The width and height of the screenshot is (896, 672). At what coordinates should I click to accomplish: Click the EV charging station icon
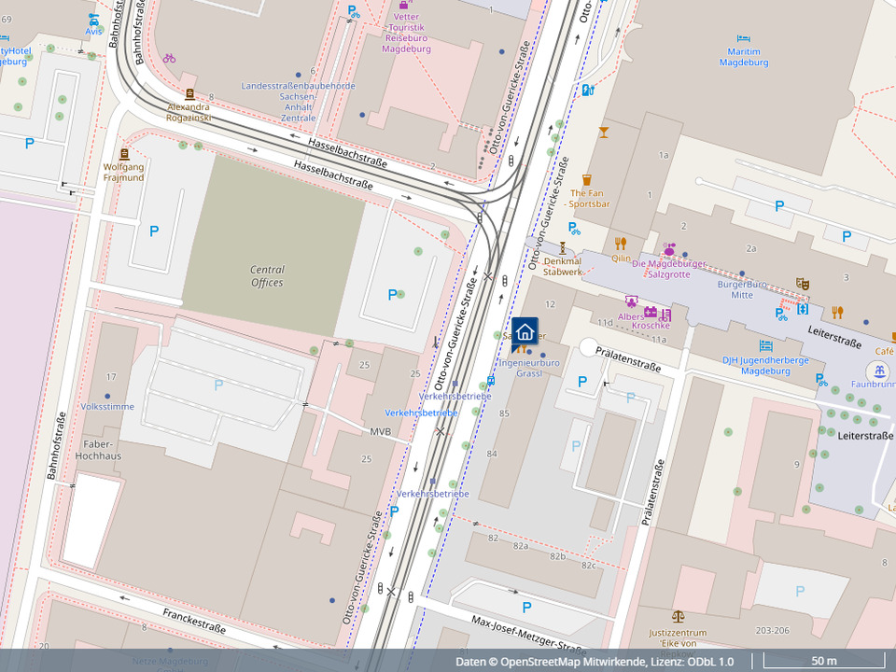[587, 91]
